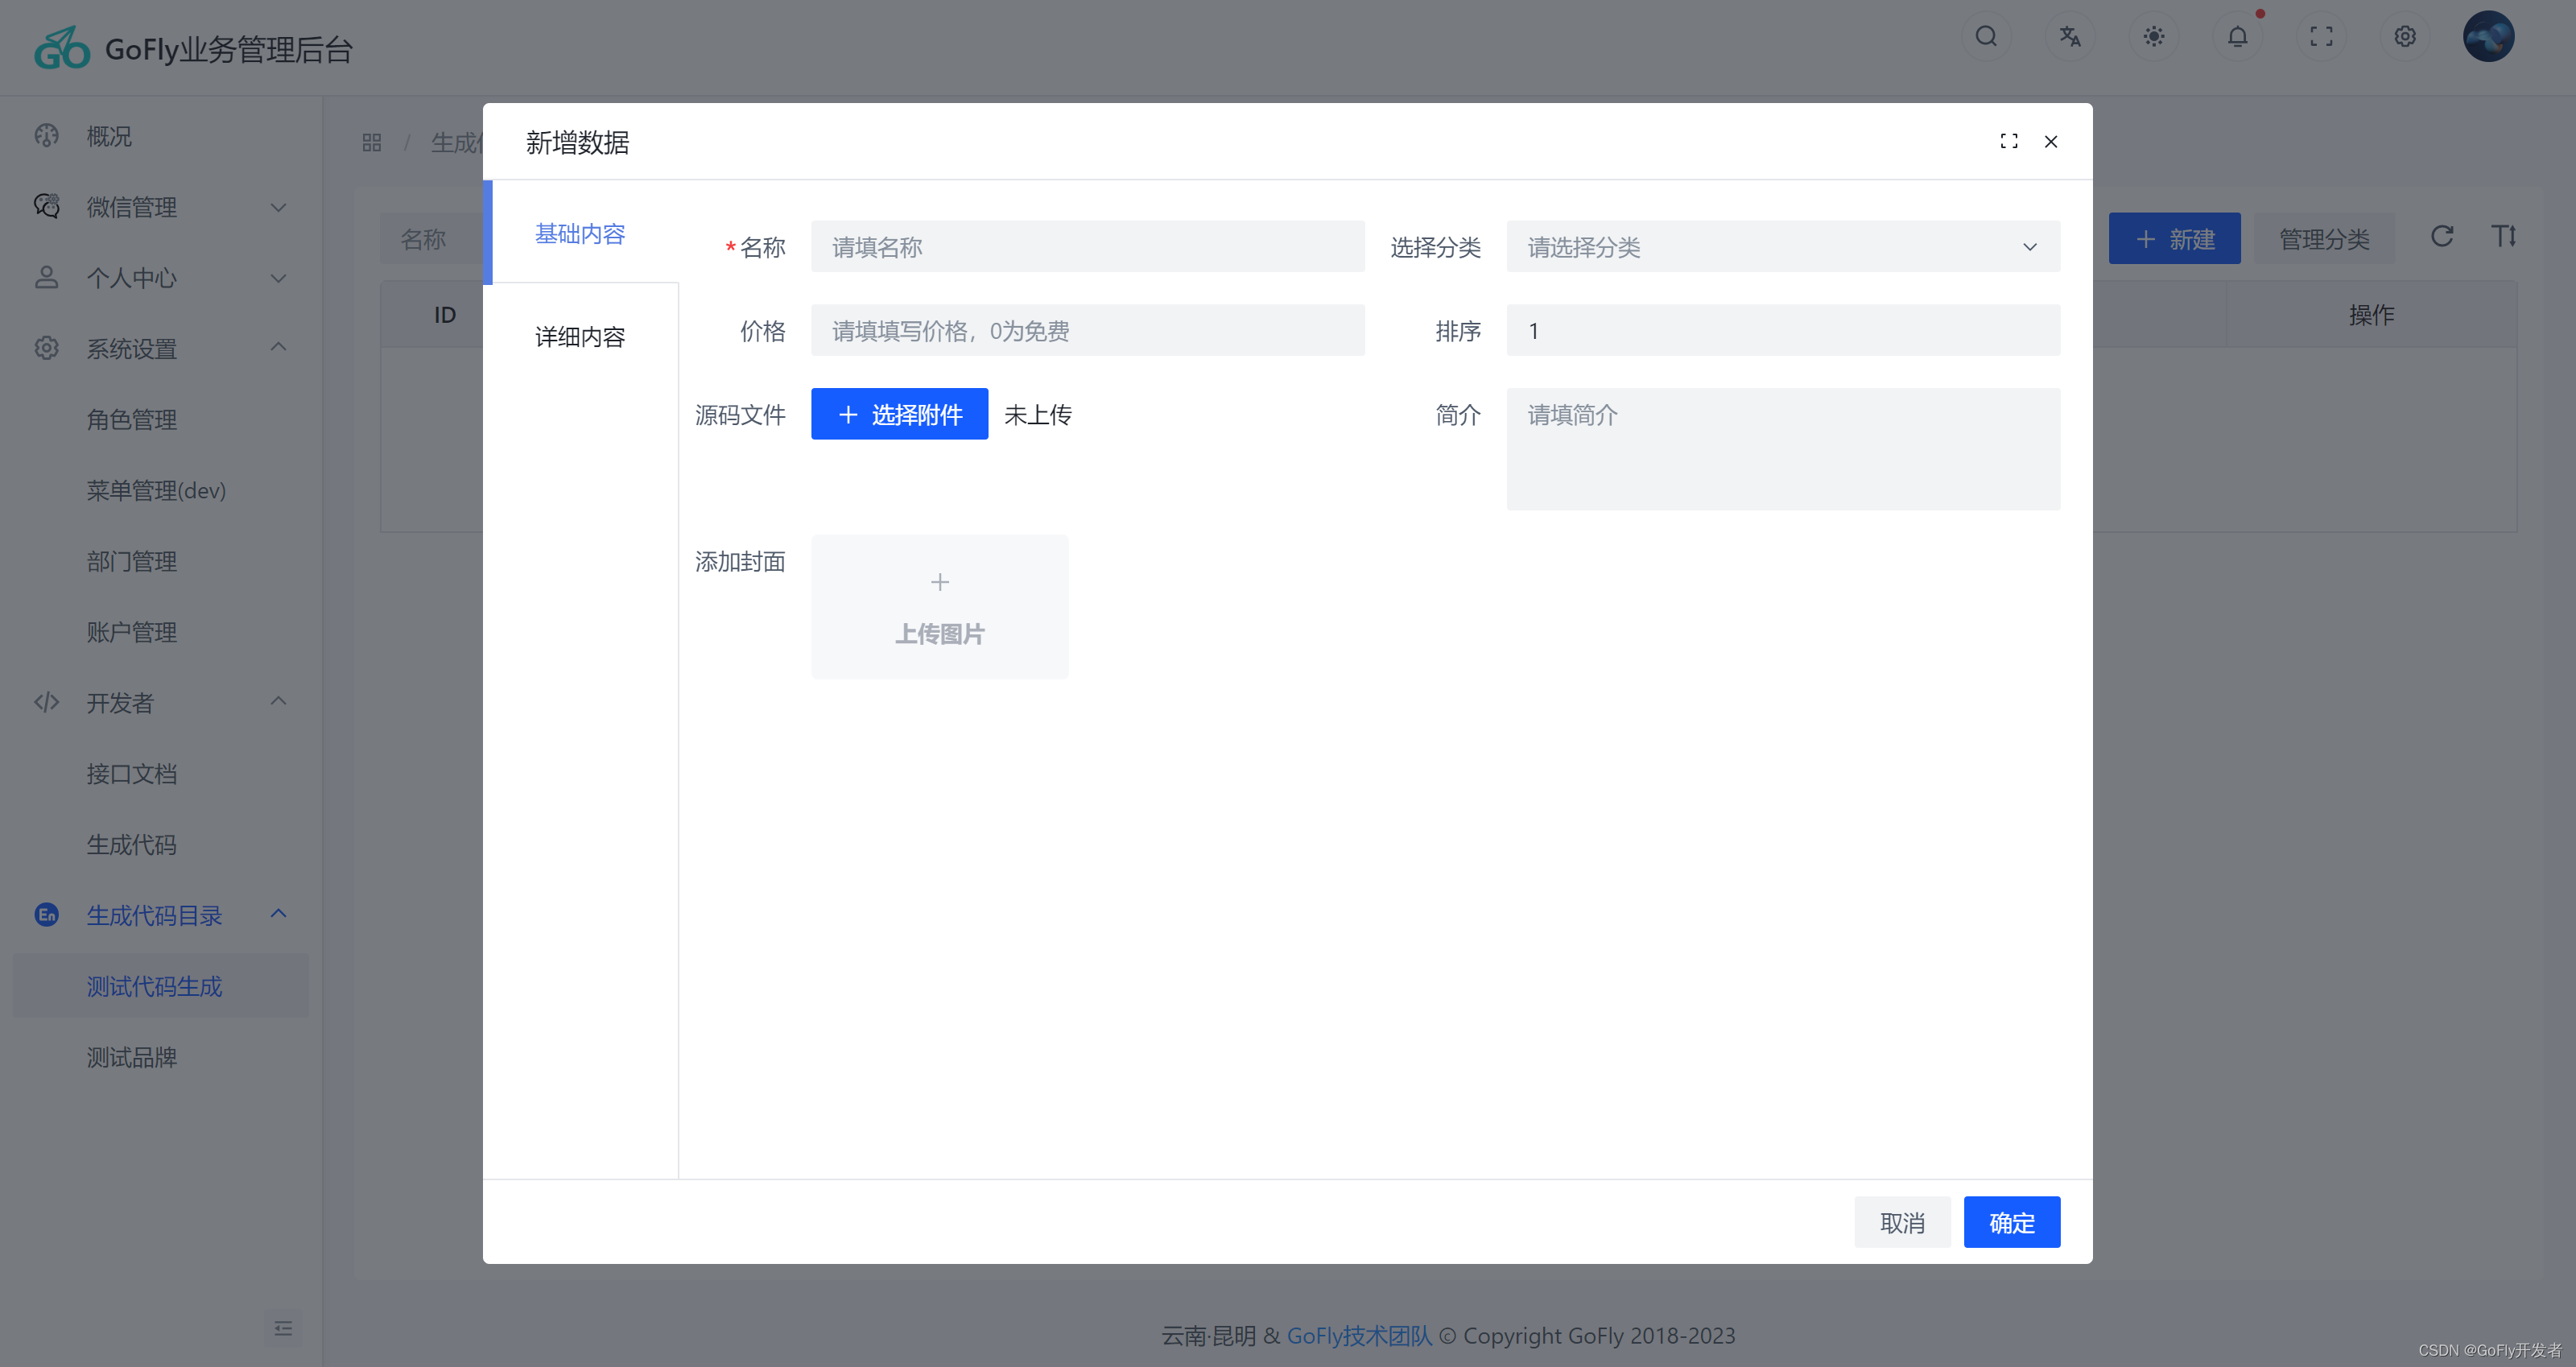Close the 新增数据 dialog

coord(2051,141)
